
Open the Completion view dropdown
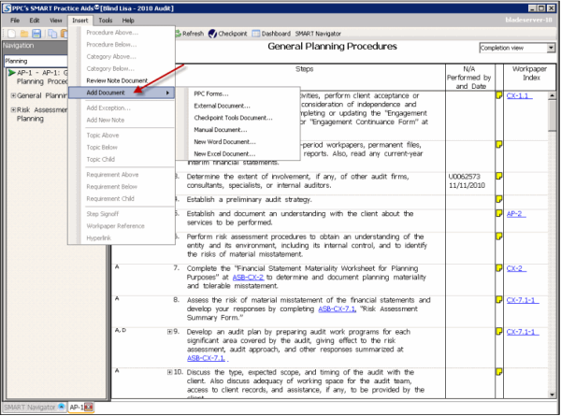click(514, 47)
